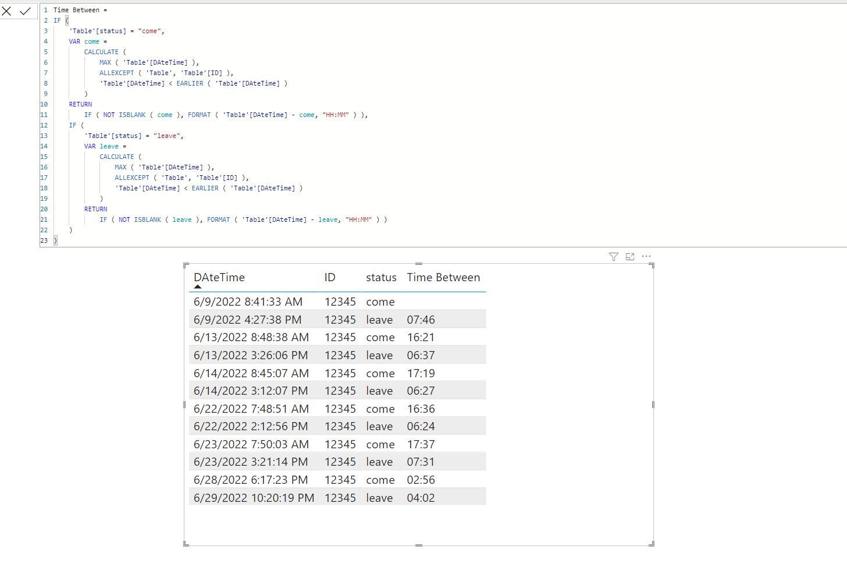Click the Time Between value 02:56
Screen dimensions: 847x588
pos(421,480)
